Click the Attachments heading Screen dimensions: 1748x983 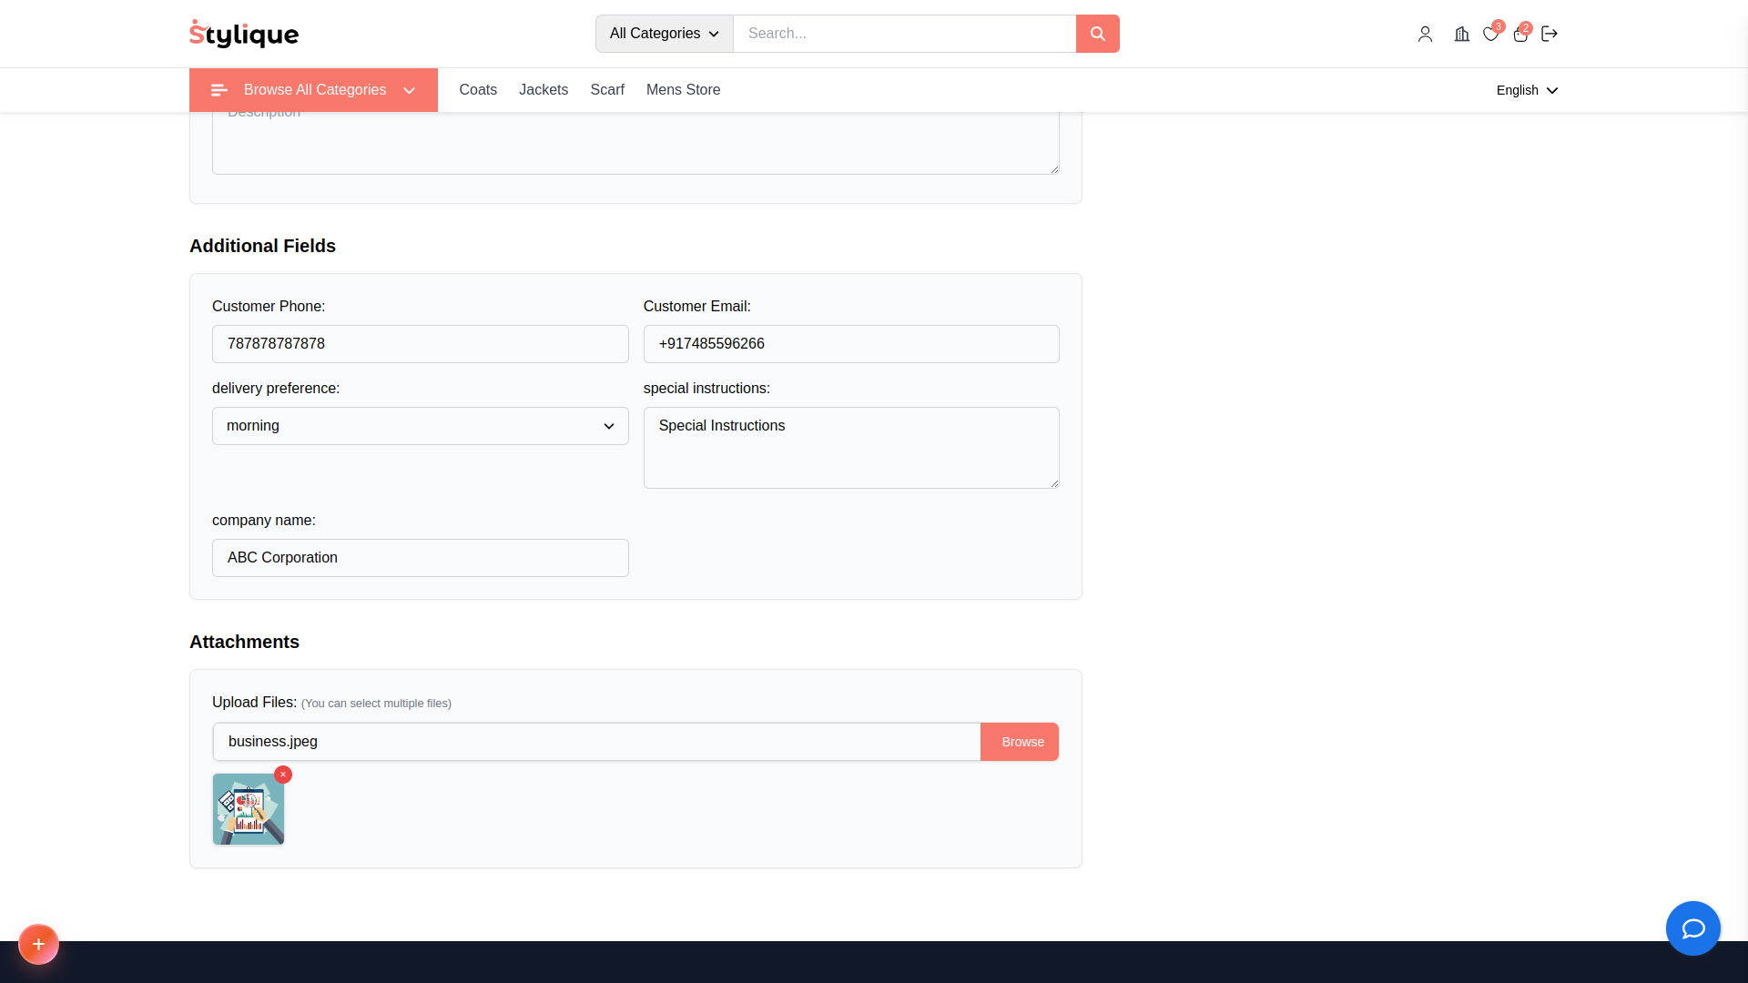(244, 642)
